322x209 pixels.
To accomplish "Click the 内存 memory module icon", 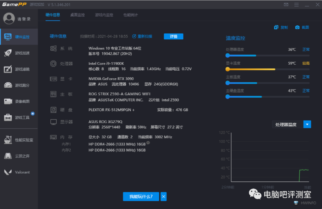I will coord(53,137).
